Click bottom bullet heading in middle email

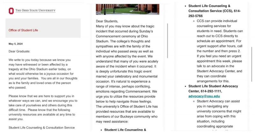click(x=125, y=130)
